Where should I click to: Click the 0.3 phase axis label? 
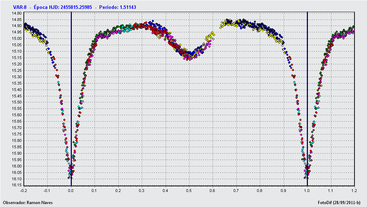tap(142, 191)
